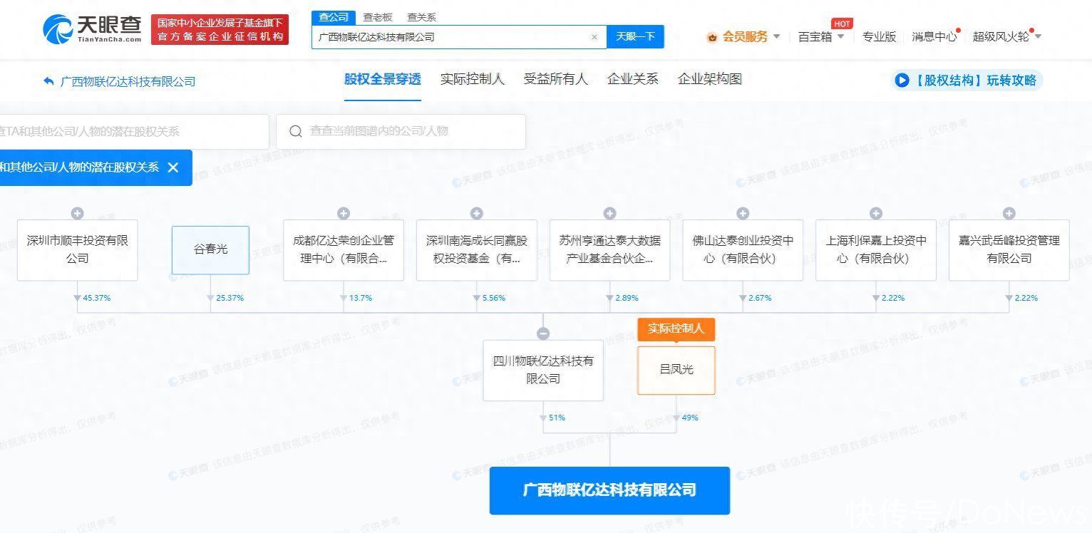
Task: Select the 实际控制人 tab
Action: coord(473,79)
